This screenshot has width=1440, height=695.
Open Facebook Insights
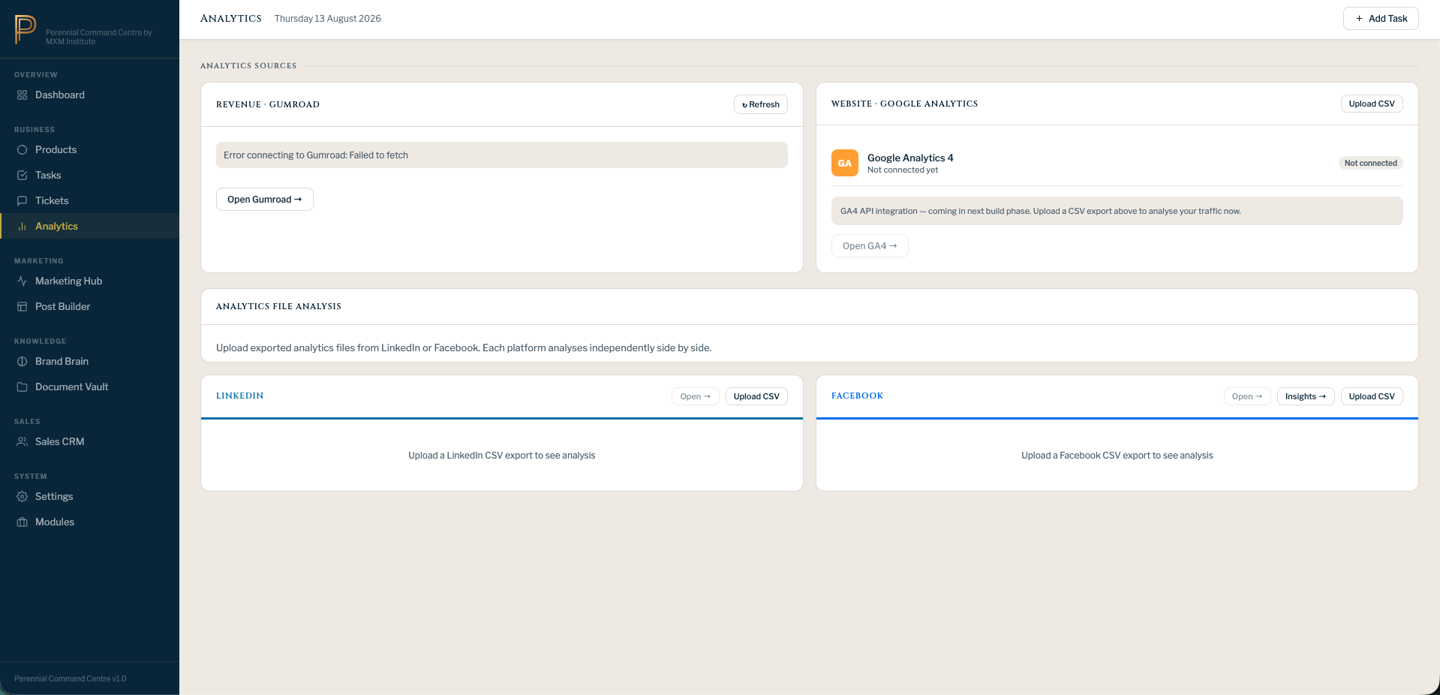(1306, 396)
